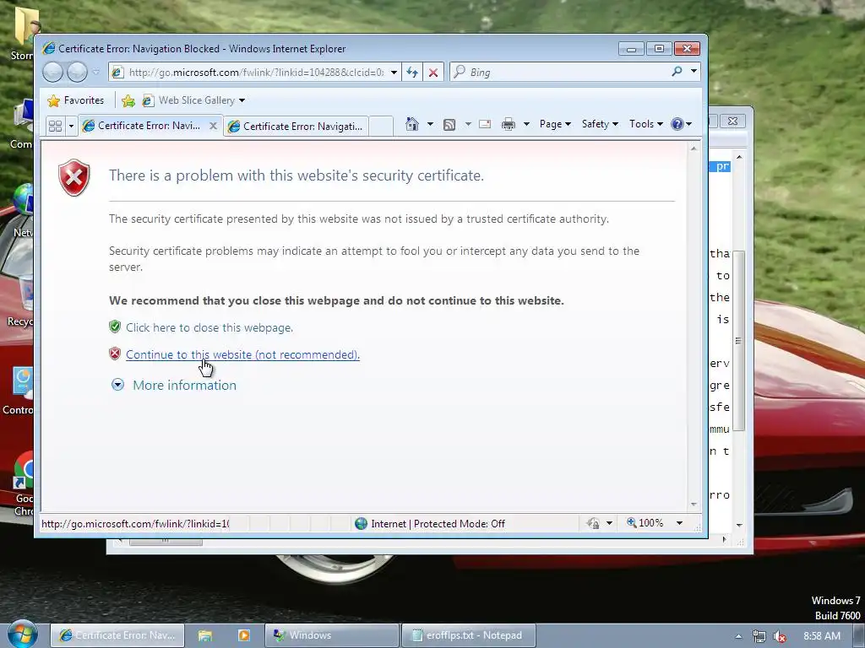865x648 pixels.
Task: Click the Print icon
Action: pos(508,124)
